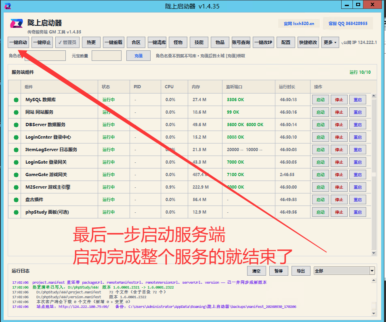Start the 盘古插件 component

tap(321, 199)
